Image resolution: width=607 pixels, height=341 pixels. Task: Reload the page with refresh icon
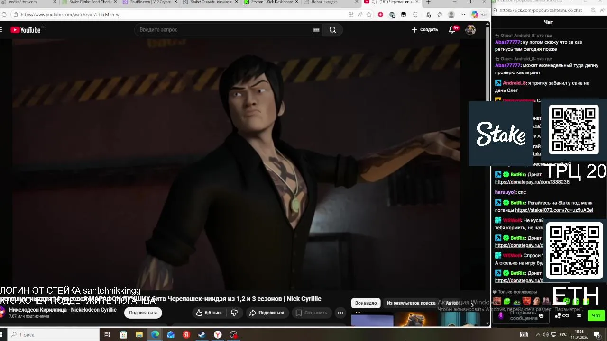coord(4,15)
